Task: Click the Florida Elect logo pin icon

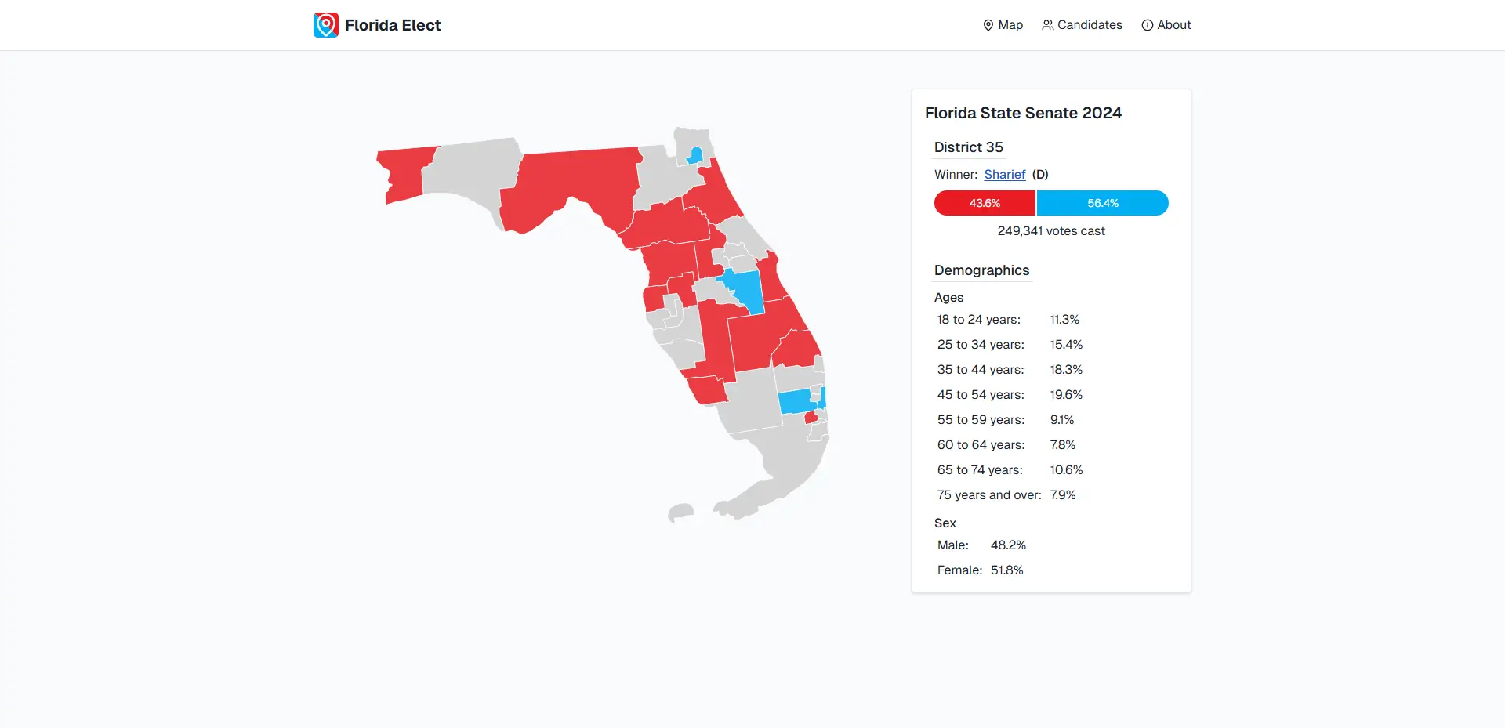Action: (x=325, y=24)
